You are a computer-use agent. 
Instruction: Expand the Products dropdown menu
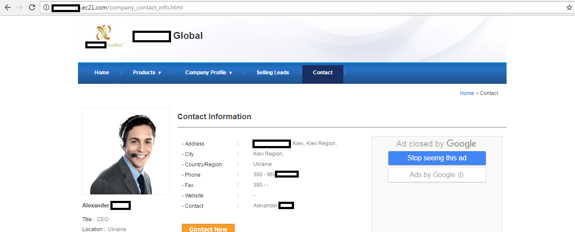tap(147, 73)
